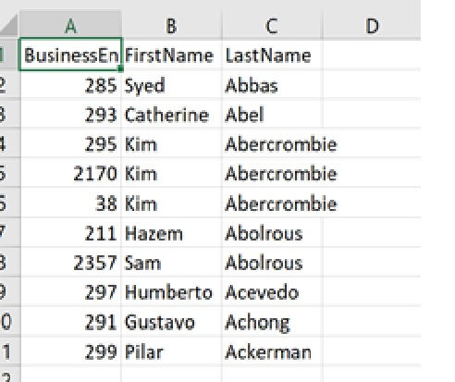Select the Syed cell
This screenshot has height=382, width=455.
pos(172,85)
